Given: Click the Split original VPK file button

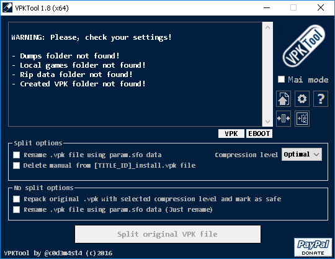Looking at the screenshot, I should [x=167, y=234].
